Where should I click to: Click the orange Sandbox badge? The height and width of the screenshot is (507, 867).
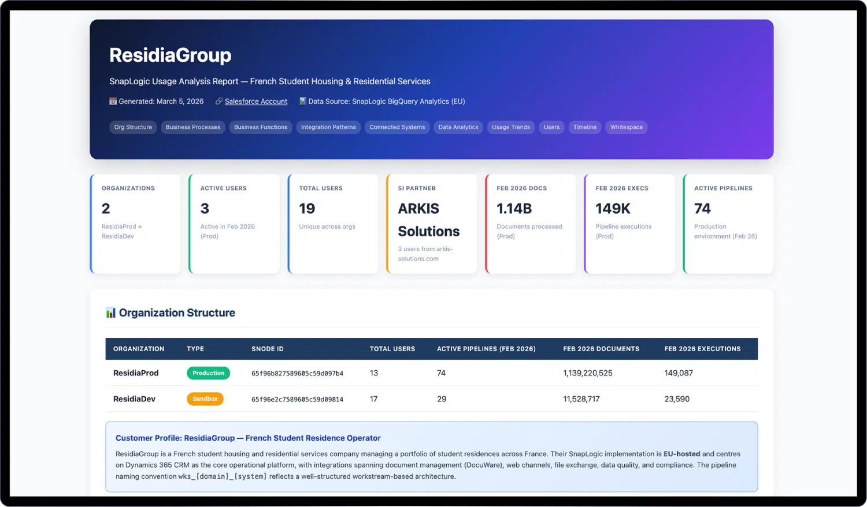205,399
